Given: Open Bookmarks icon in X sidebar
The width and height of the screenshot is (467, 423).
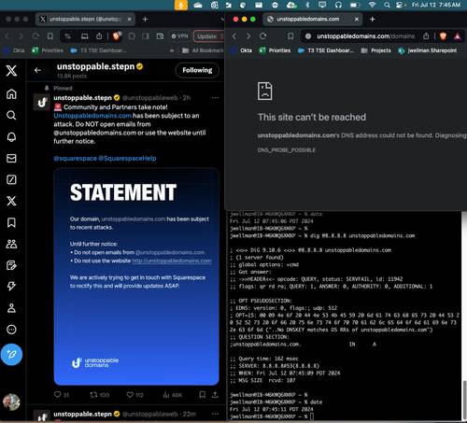Looking at the screenshot, I should tap(11, 222).
